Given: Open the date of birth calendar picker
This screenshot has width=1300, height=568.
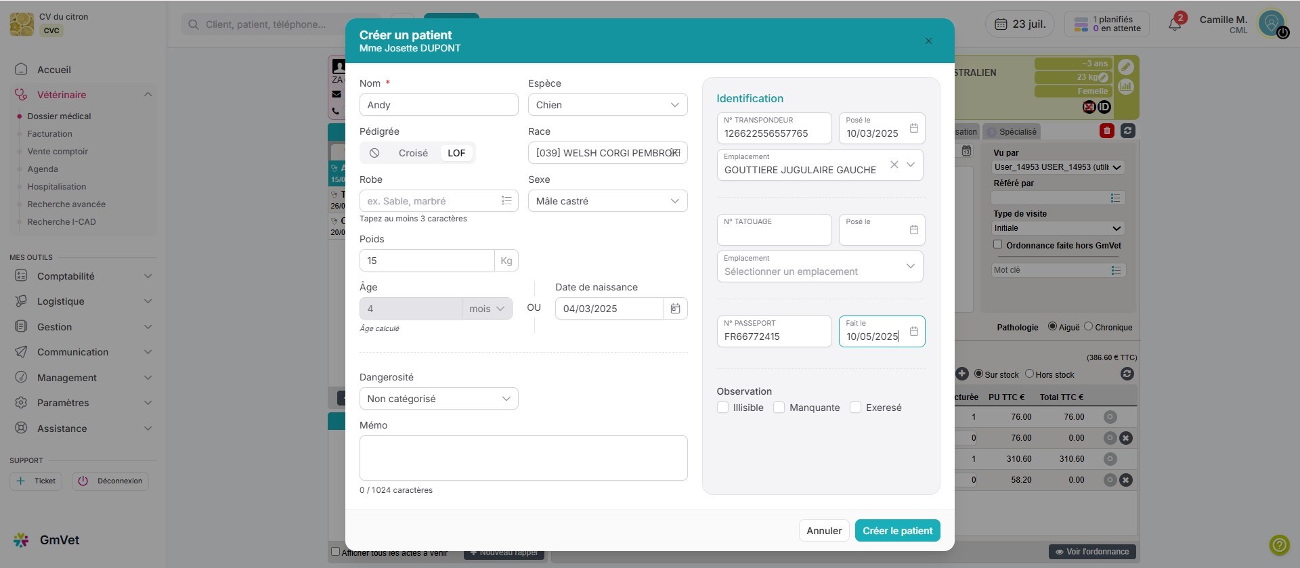Looking at the screenshot, I should 675,309.
